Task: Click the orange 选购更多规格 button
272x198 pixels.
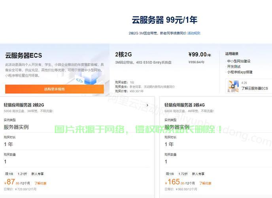Action: [x=54, y=89]
